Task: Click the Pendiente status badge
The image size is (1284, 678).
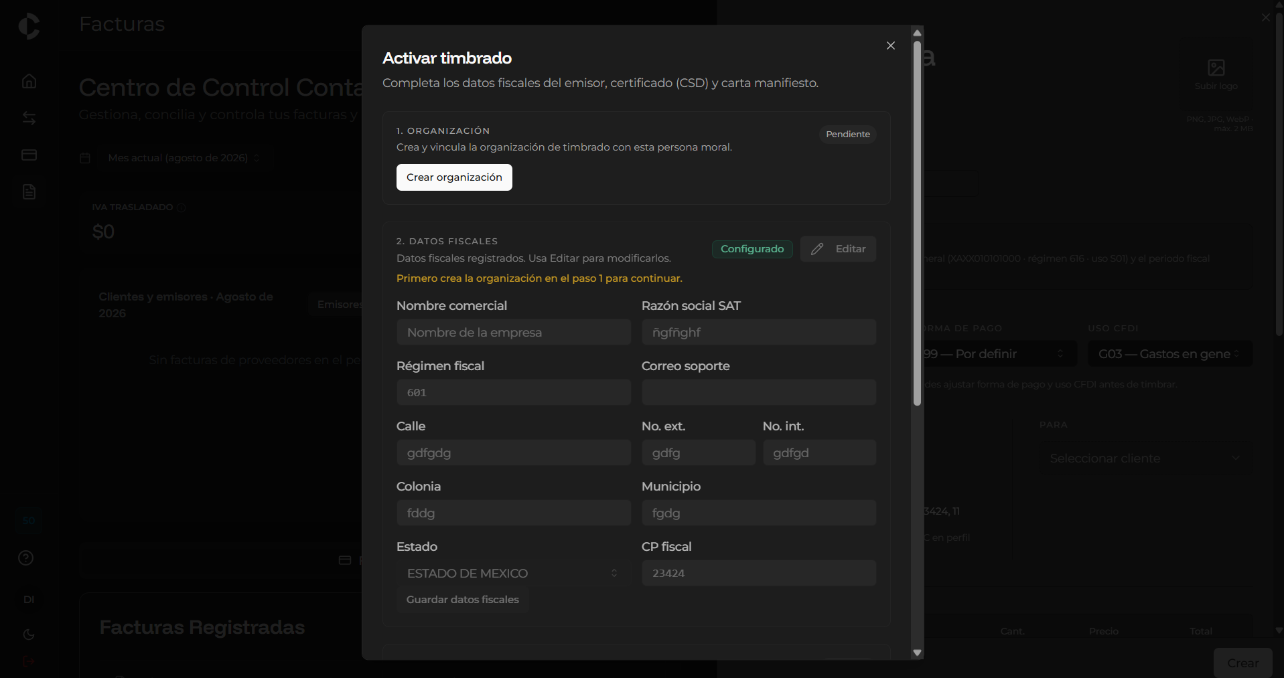Action: tap(848, 135)
